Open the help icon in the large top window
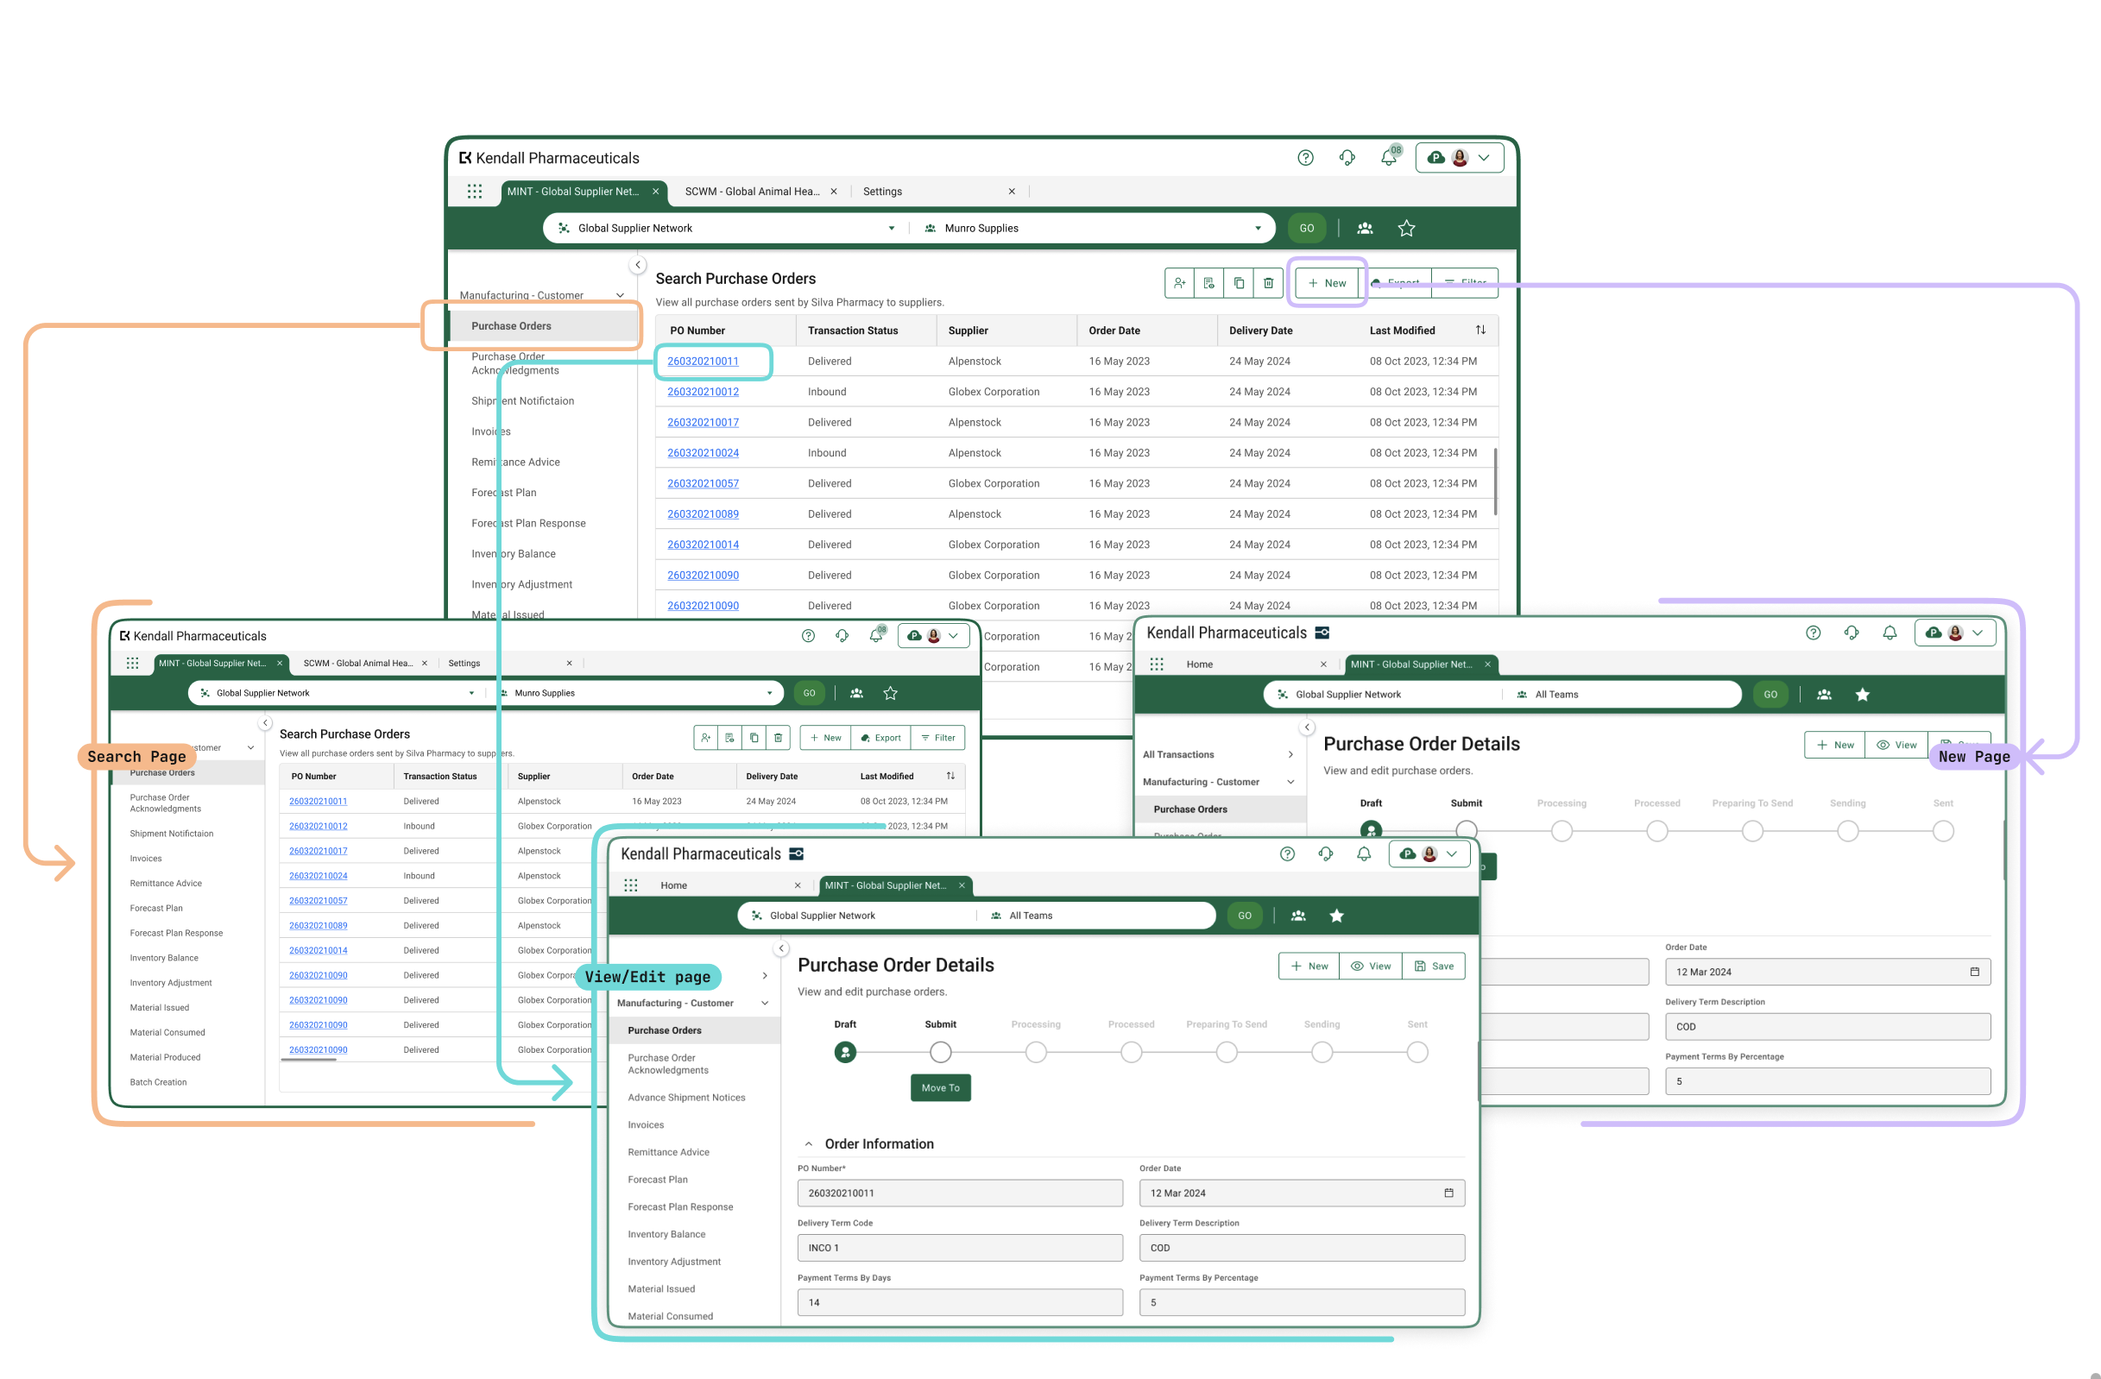 tap(1305, 158)
